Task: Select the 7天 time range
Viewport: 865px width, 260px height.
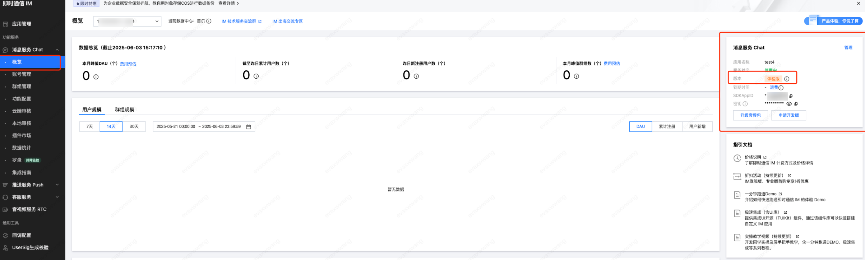Action: pyautogui.click(x=90, y=127)
